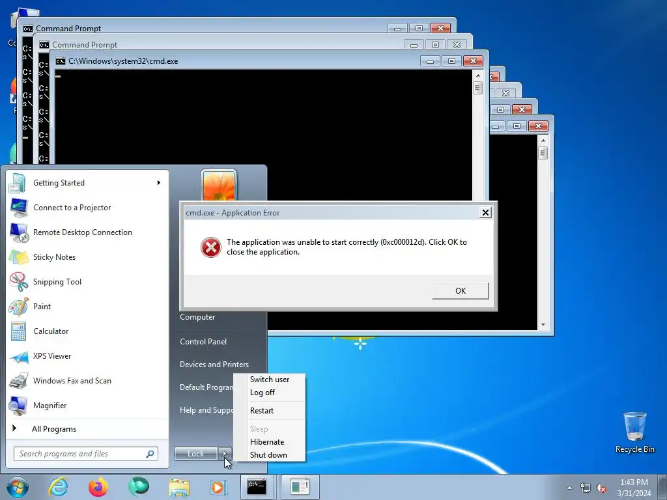Viewport: 667px width, 500px height.
Task: Launch Sticky Notes
Action: pyautogui.click(x=87, y=257)
